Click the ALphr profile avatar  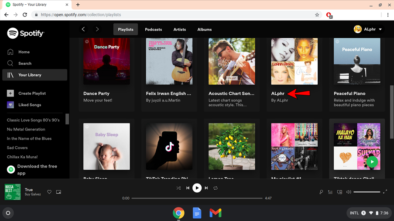[x=357, y=29]
